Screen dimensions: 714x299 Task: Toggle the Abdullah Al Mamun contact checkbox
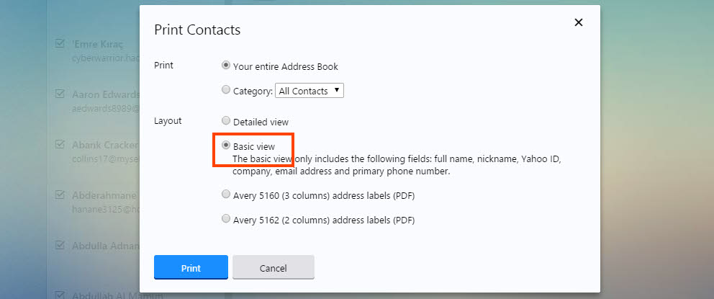60,294
